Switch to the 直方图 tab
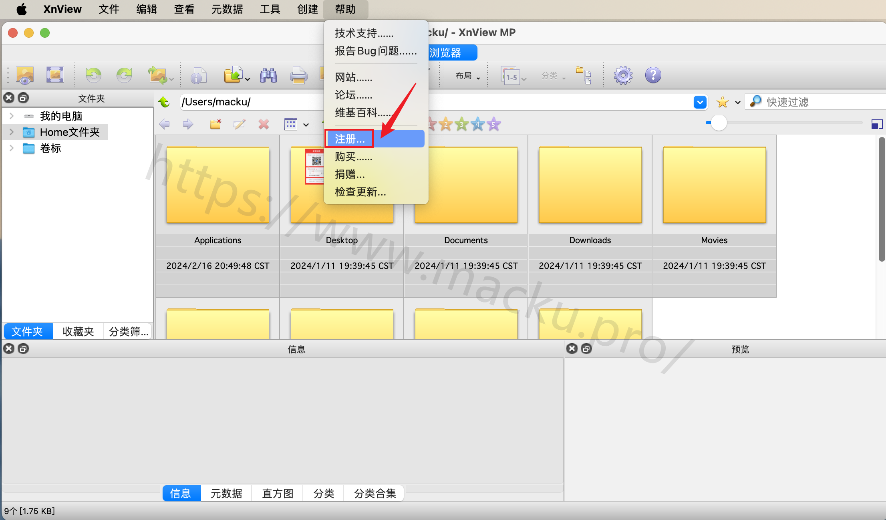This screenshot has width=886, height=520. pos(278,493)
